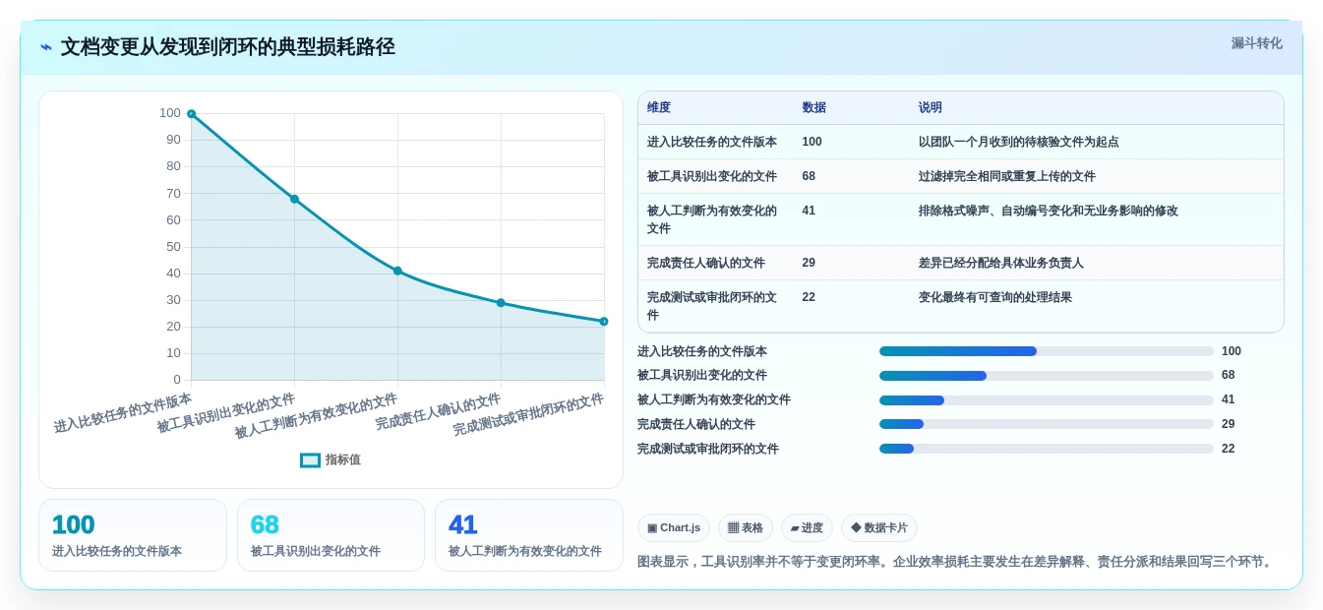Click table data value 68
This screenshot has height=610, width=1323.
[x=809, y=176]
